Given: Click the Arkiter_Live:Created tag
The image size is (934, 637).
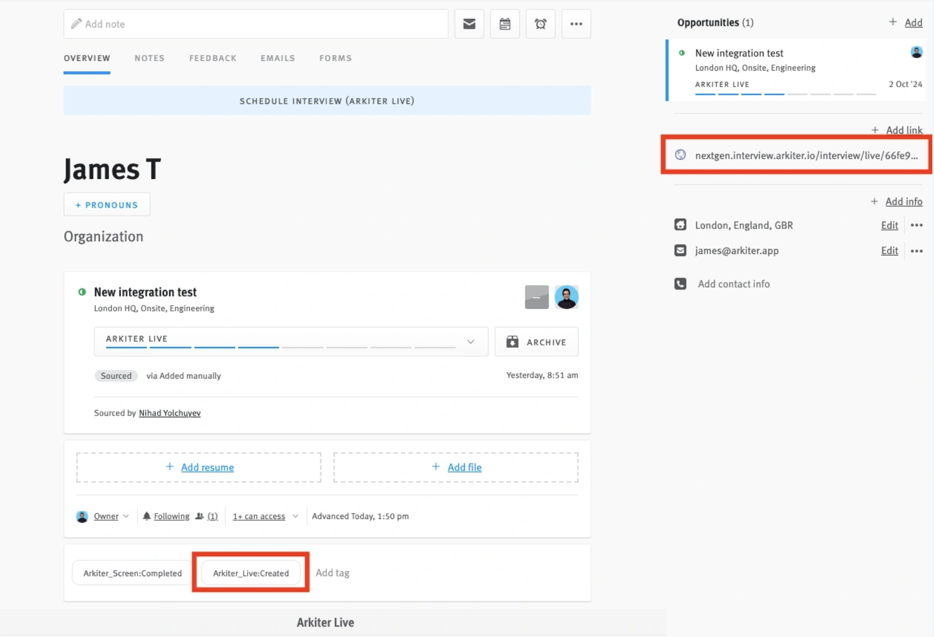Looking at the screenshot, I should 251,573.
